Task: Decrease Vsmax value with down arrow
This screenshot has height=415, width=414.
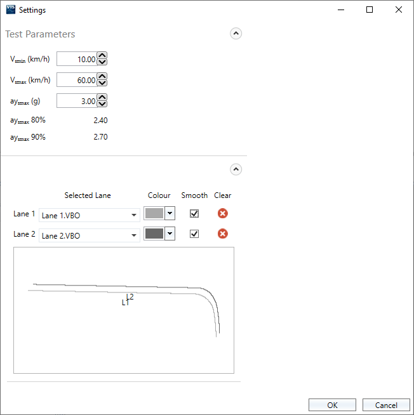Action: click(x=102, y=83)
